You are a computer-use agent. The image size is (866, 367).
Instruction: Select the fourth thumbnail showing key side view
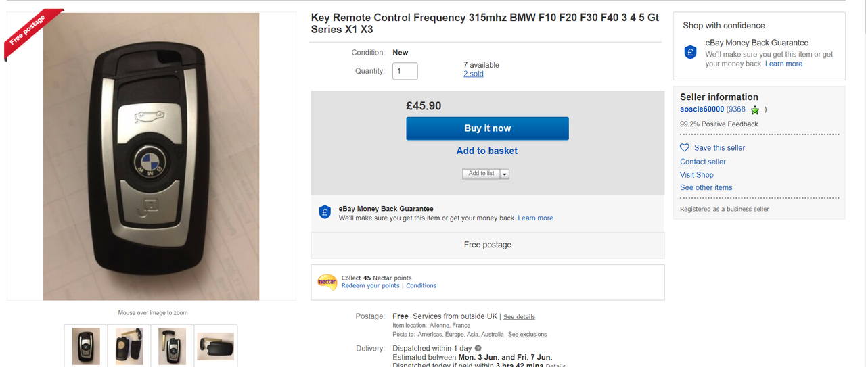click(216, 346)
